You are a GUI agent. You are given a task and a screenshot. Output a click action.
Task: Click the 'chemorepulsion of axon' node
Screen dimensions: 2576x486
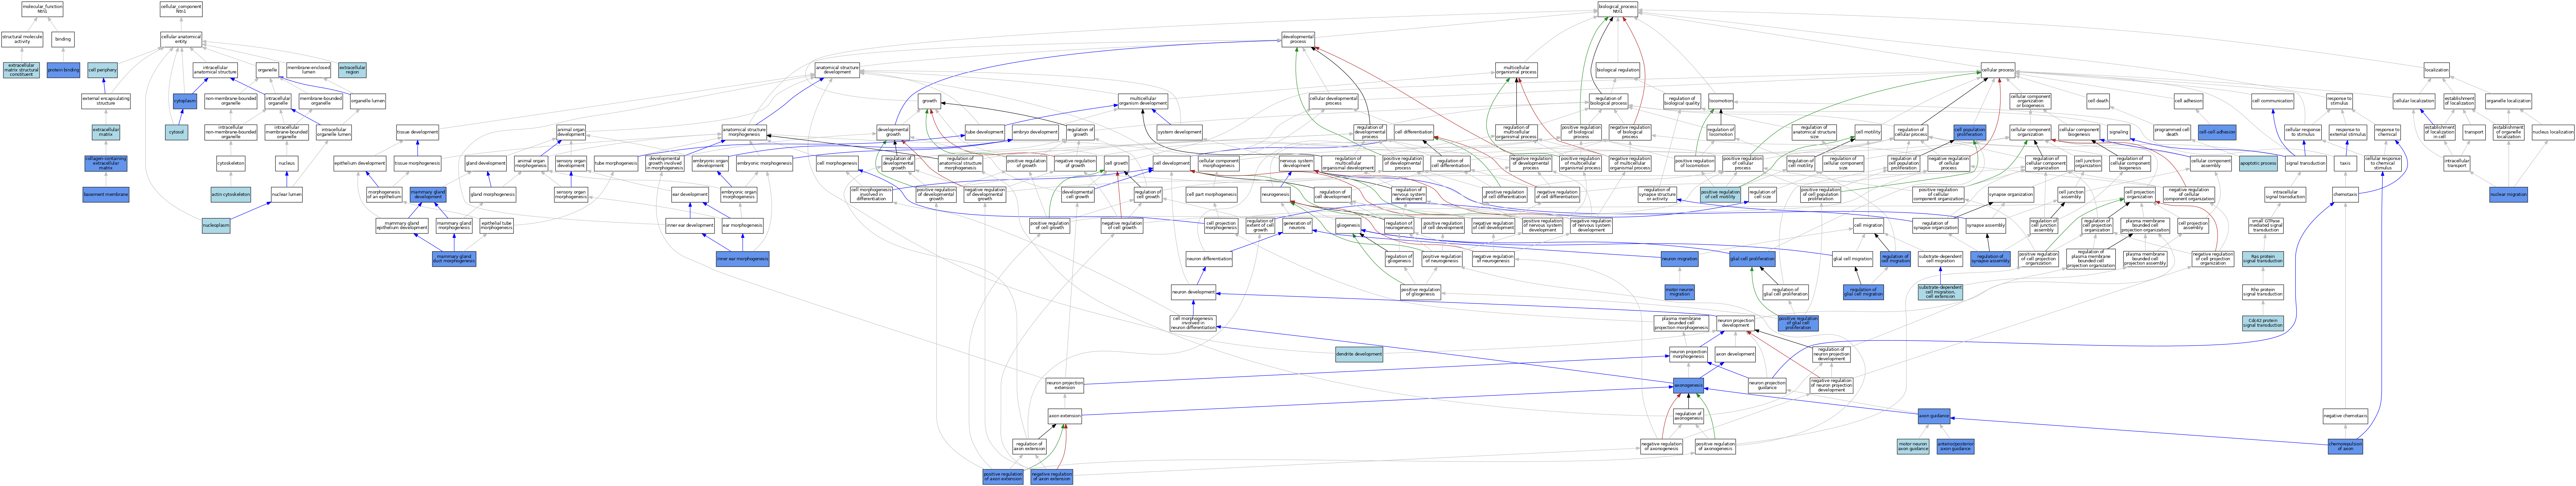[x=2345, y=447]
